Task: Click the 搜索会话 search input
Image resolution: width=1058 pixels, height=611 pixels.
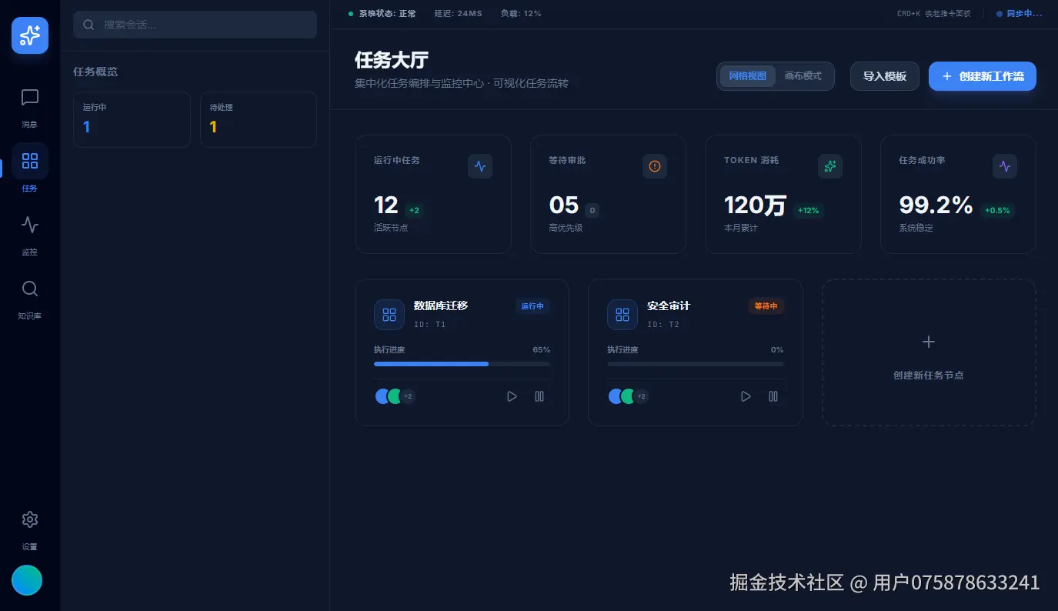Action: [195, 25]
